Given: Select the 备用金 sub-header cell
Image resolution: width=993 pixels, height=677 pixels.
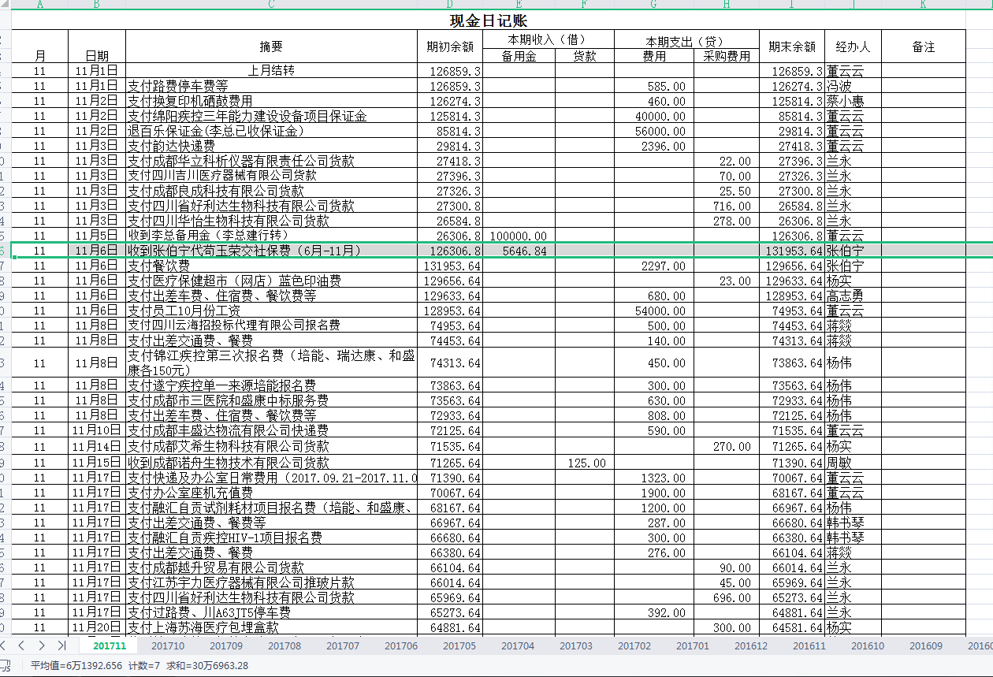Looking at the screenshot, I should click(519, 56).
